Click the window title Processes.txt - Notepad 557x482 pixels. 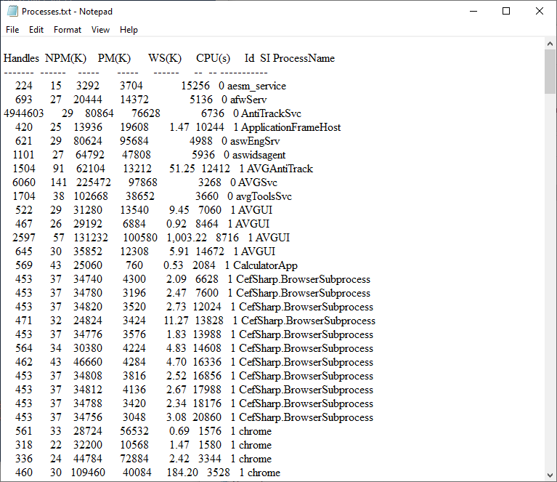[67, 12]
